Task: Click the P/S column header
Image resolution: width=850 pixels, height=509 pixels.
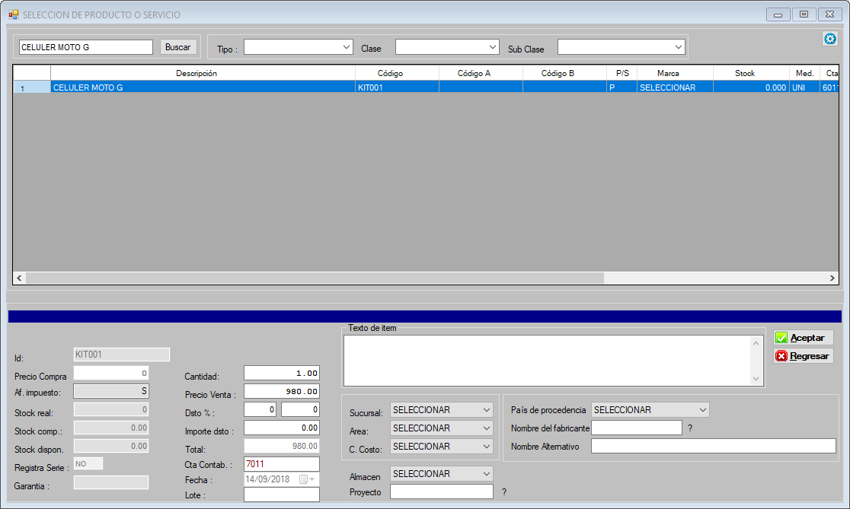Action: coord(622,73)
